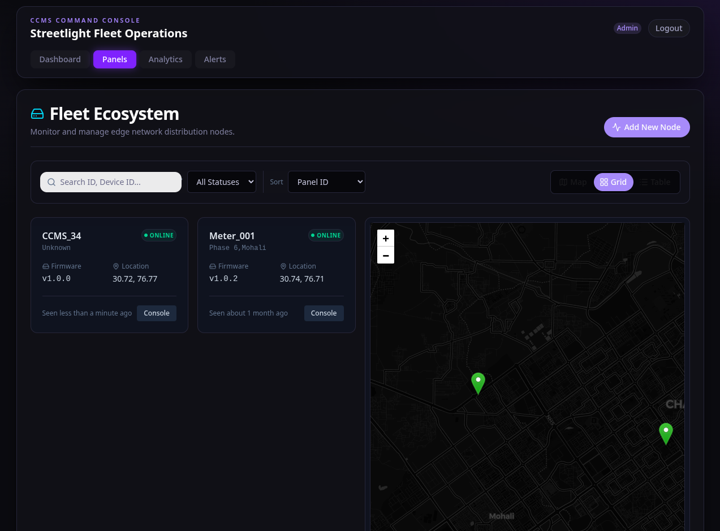720x531 pixels.
Task: Switch to Table view
Action: tap(656, 182)
